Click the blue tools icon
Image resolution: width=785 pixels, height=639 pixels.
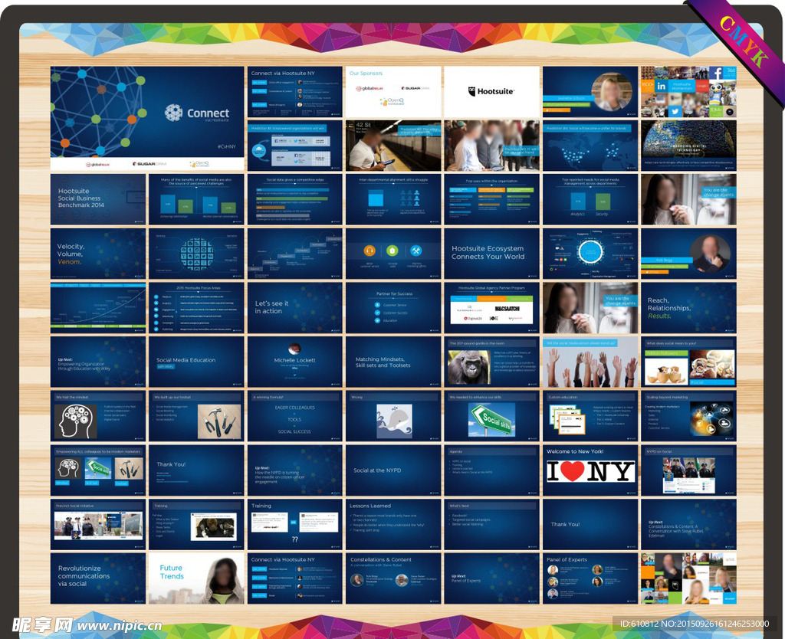415,251
